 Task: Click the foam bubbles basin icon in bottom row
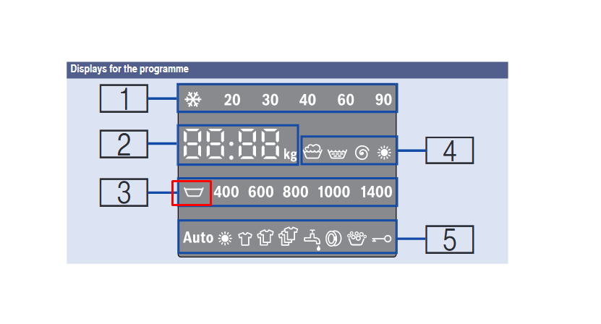[x=357, y=238]
